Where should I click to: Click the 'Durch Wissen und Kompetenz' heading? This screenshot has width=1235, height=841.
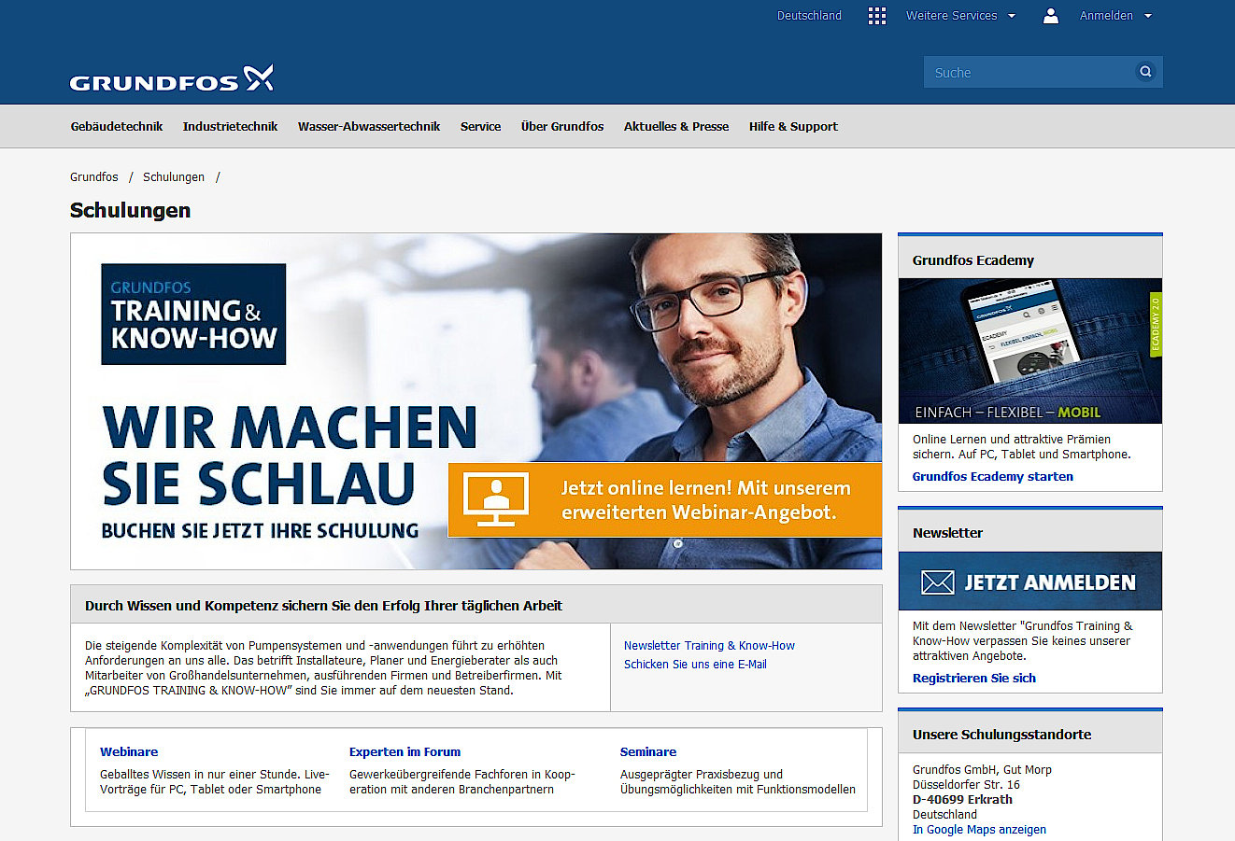tap(323, 606)
